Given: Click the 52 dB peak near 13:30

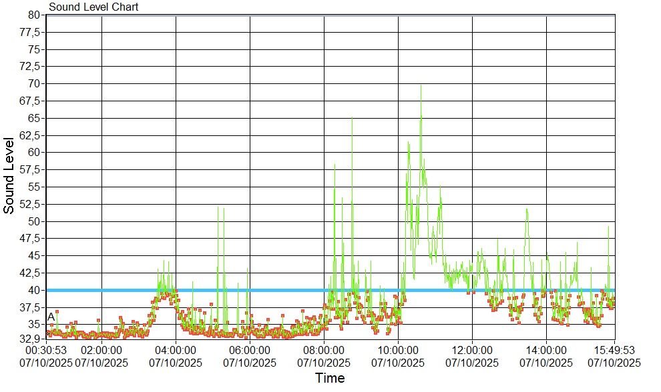Looking at the screenshot, I should [527, 211].
